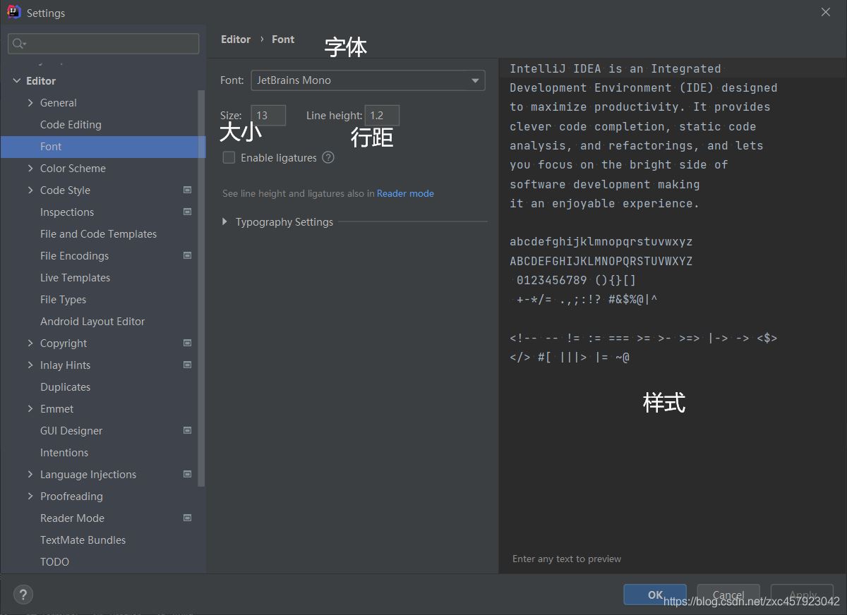The image size is (847, 615).
Task: Expand the Typography Settings section
Action: point(225,221)
